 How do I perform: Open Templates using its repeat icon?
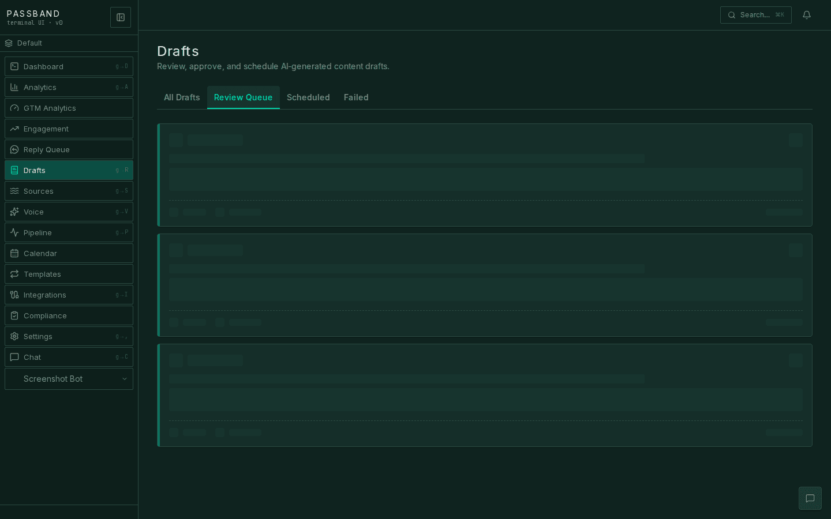tap(14, 274)
